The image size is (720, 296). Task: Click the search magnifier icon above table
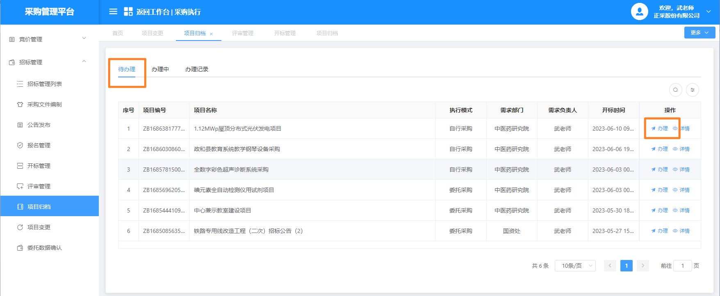(x=675, y=90)
